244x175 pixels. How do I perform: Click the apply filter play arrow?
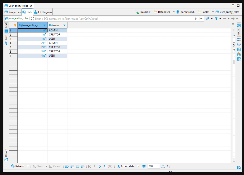pyautogui.click(x=196, y=19)
